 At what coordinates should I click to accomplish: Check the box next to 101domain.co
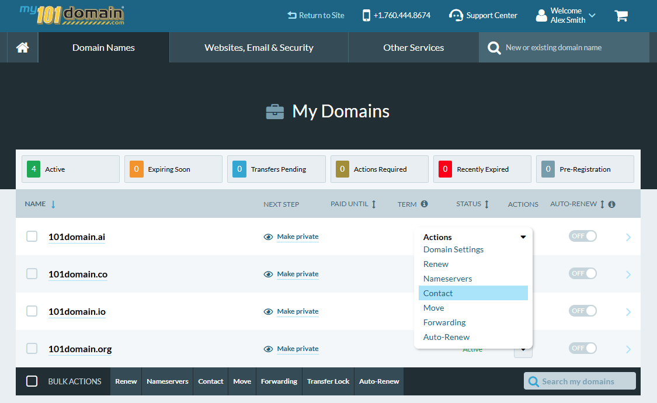point(32,273)
